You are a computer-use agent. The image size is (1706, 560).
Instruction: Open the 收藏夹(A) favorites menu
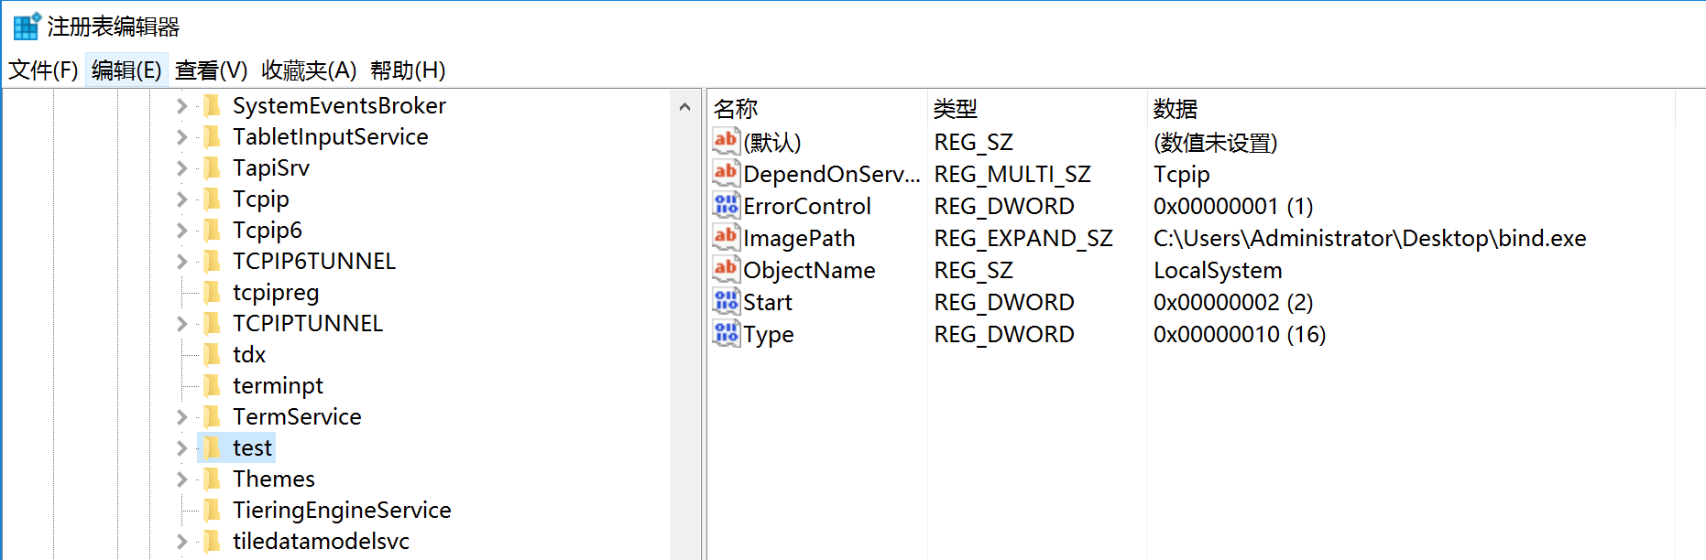click(308, 70)
